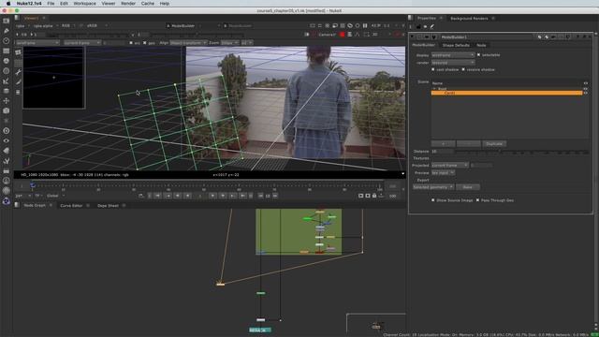Screen dimensions: 599x337
Task: Open the Node tab in ModelBuilder properties
Action: point(481,45)
